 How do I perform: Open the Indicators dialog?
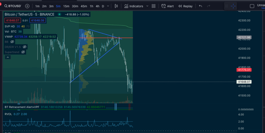point(133,6)
